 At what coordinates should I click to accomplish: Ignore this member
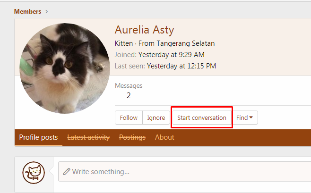[156, 117]
